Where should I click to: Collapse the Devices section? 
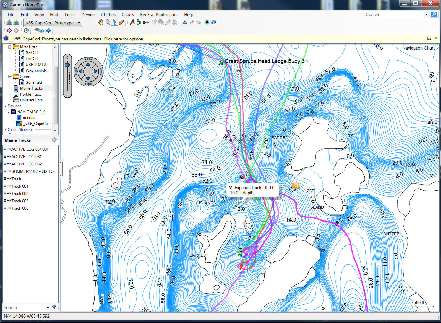[x=6, y=106]
